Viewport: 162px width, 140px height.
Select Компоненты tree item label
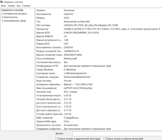coord(11,17)
